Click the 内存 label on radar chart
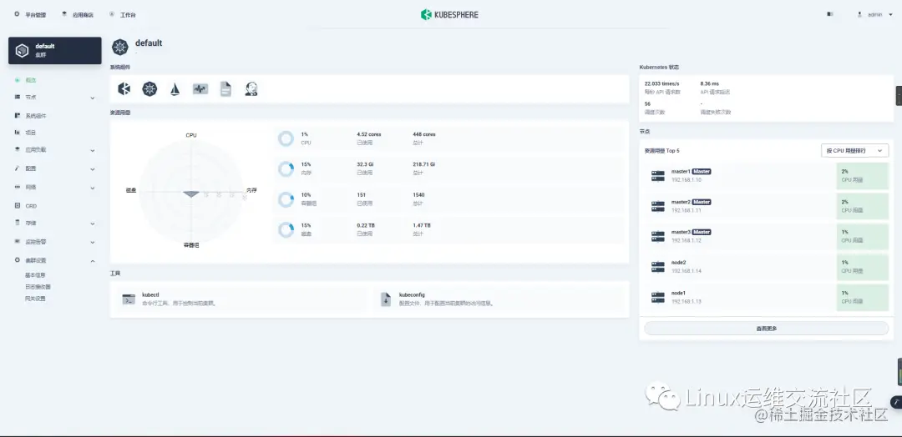902x437 pixels. click(251, 190)
